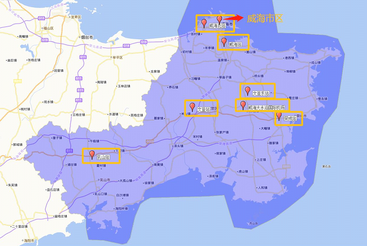Click the 留格庄镇 town label

tap(61, 216)
